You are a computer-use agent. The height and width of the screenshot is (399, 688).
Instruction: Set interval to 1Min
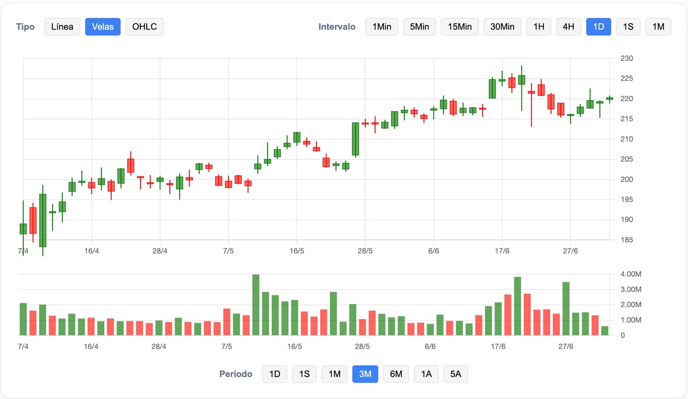pos(381,27)
